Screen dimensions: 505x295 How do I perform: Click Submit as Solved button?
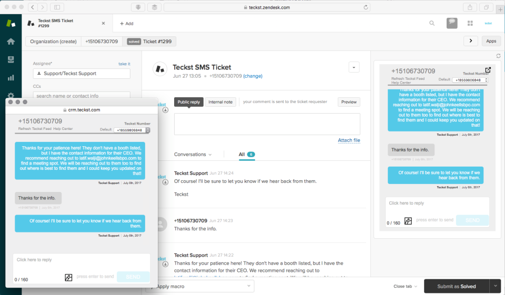click(x=457, y=286)
